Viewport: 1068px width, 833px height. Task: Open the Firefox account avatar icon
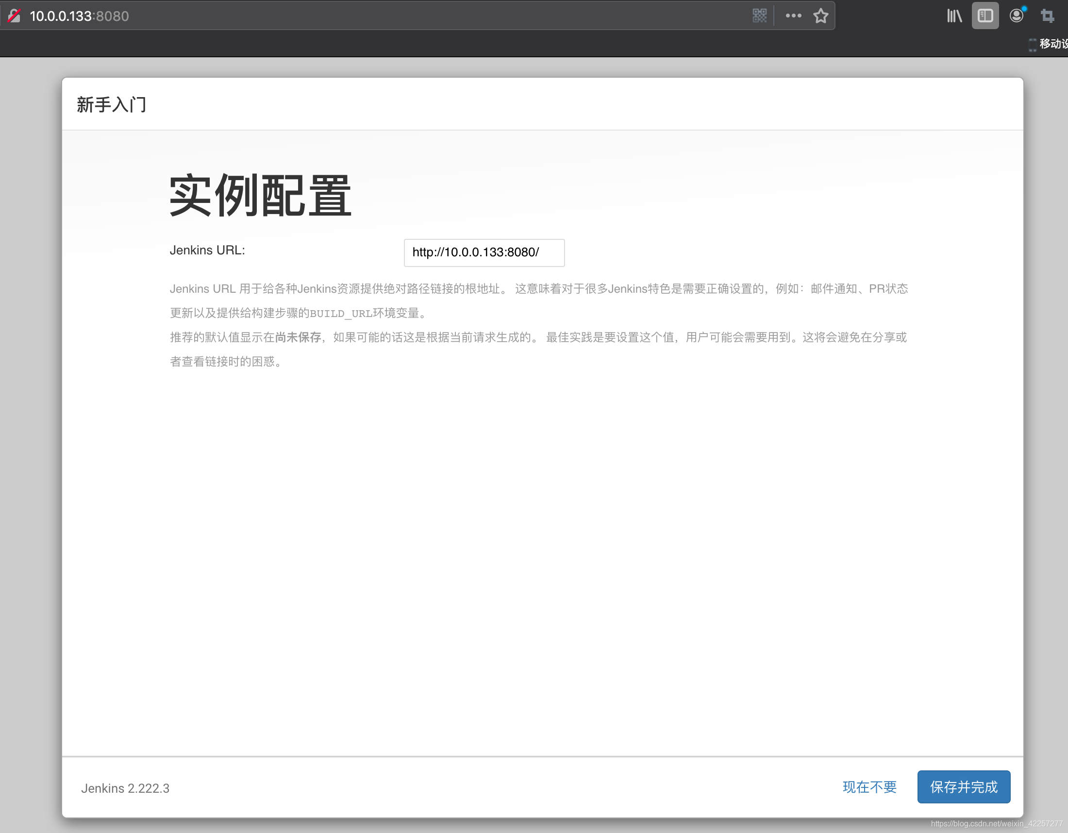coord(1016,16)
